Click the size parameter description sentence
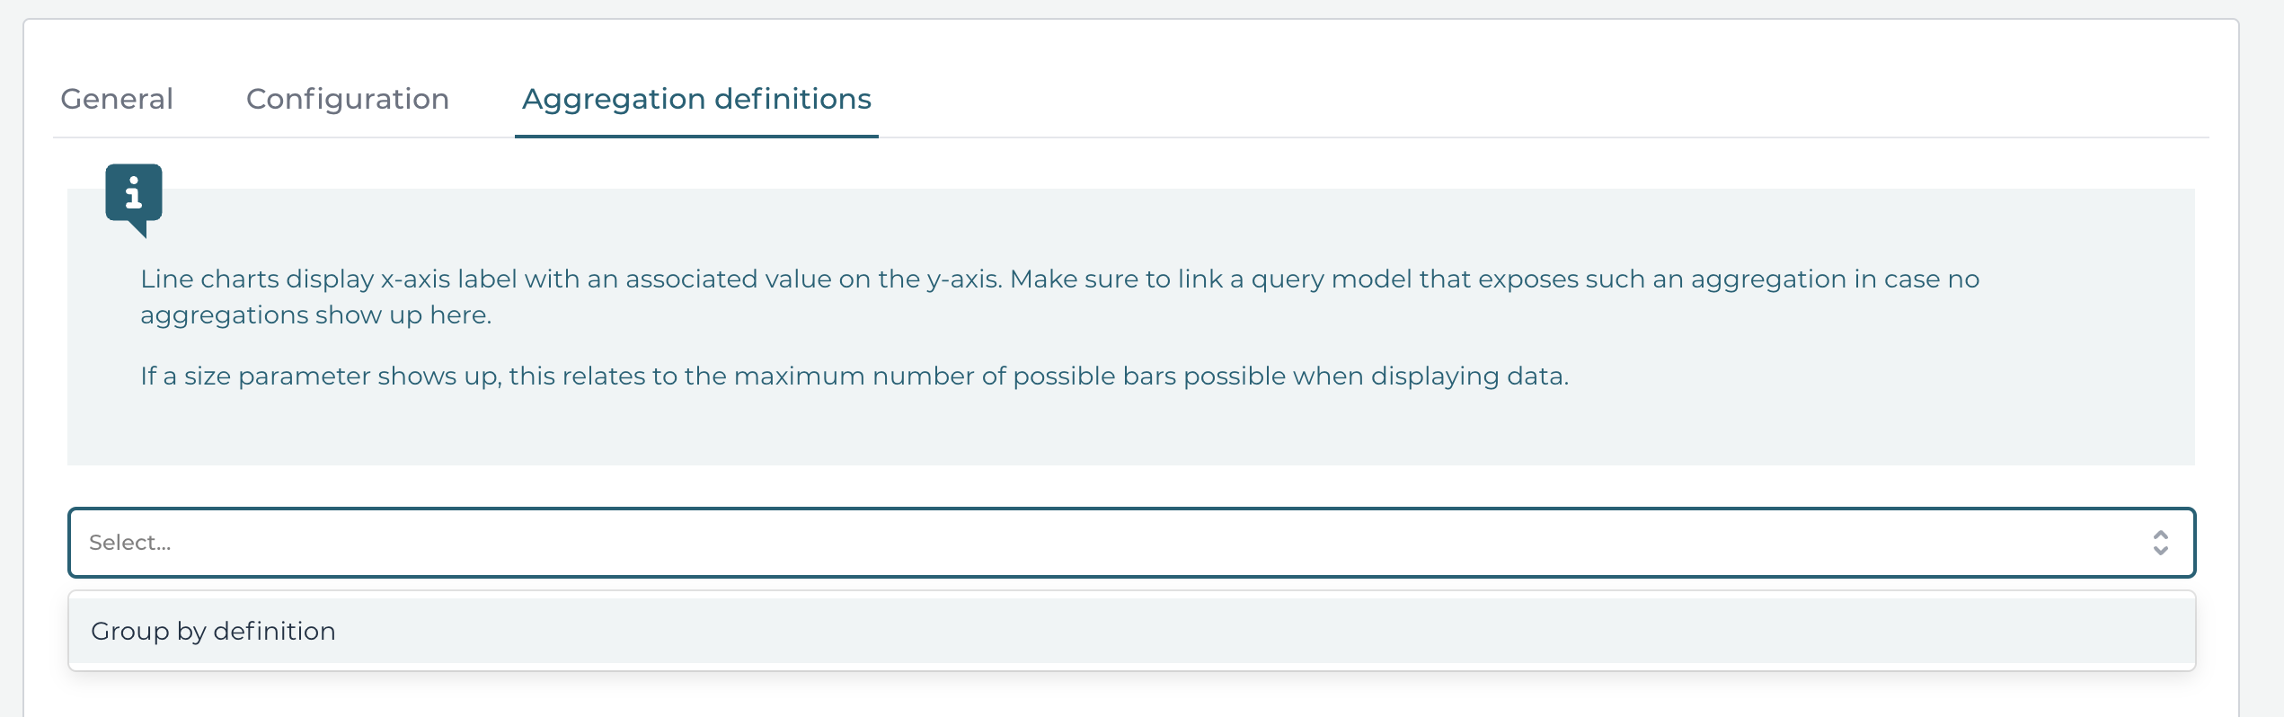Image resolution: width=2284 pixels, height=717 pixels. (x=854, y=376)
